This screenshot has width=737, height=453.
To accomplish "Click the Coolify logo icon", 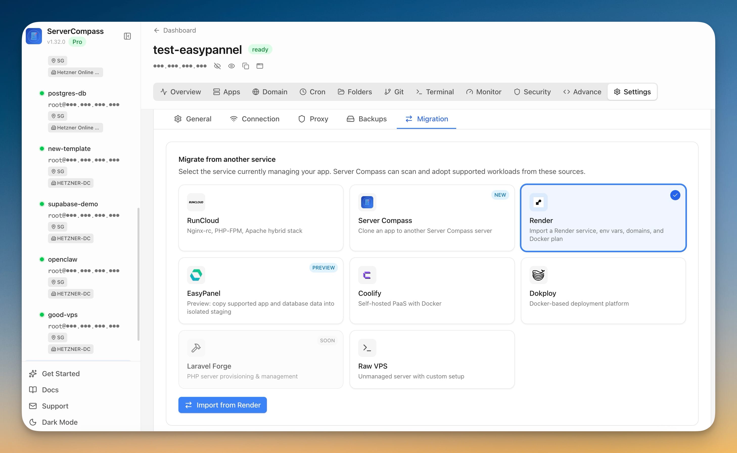I will [x=367, y=275].
